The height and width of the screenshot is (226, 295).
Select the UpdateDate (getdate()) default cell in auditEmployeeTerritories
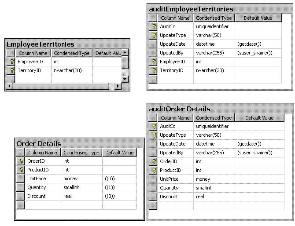pyautogui.click(x=259, y=44)
